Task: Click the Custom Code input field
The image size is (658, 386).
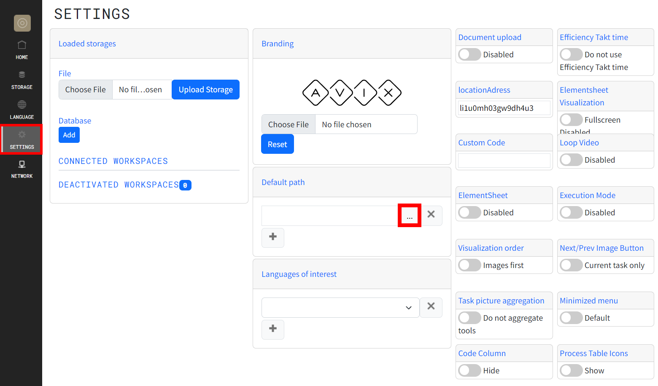Action: point(504,161)
